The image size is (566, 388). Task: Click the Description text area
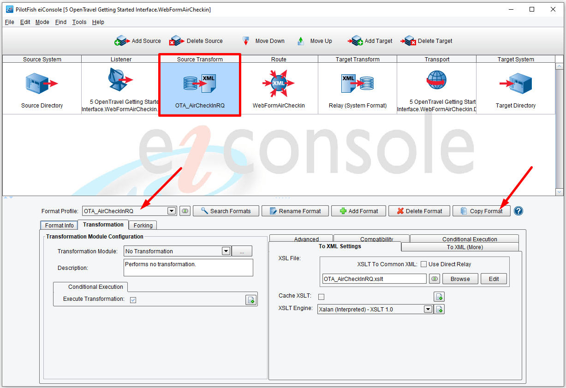point(189,268)
